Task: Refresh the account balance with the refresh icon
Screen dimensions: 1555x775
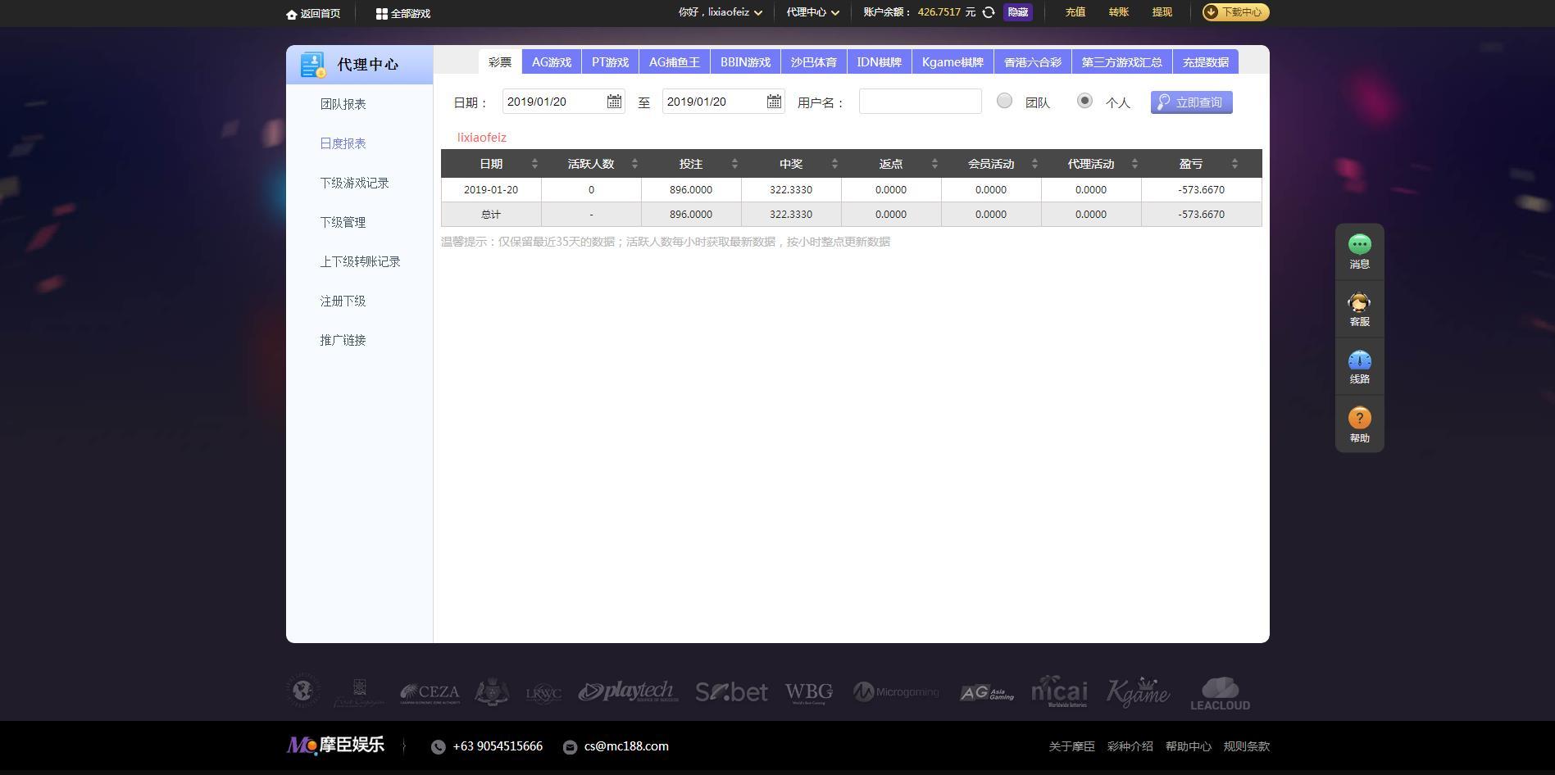Action: click(989, 12)
